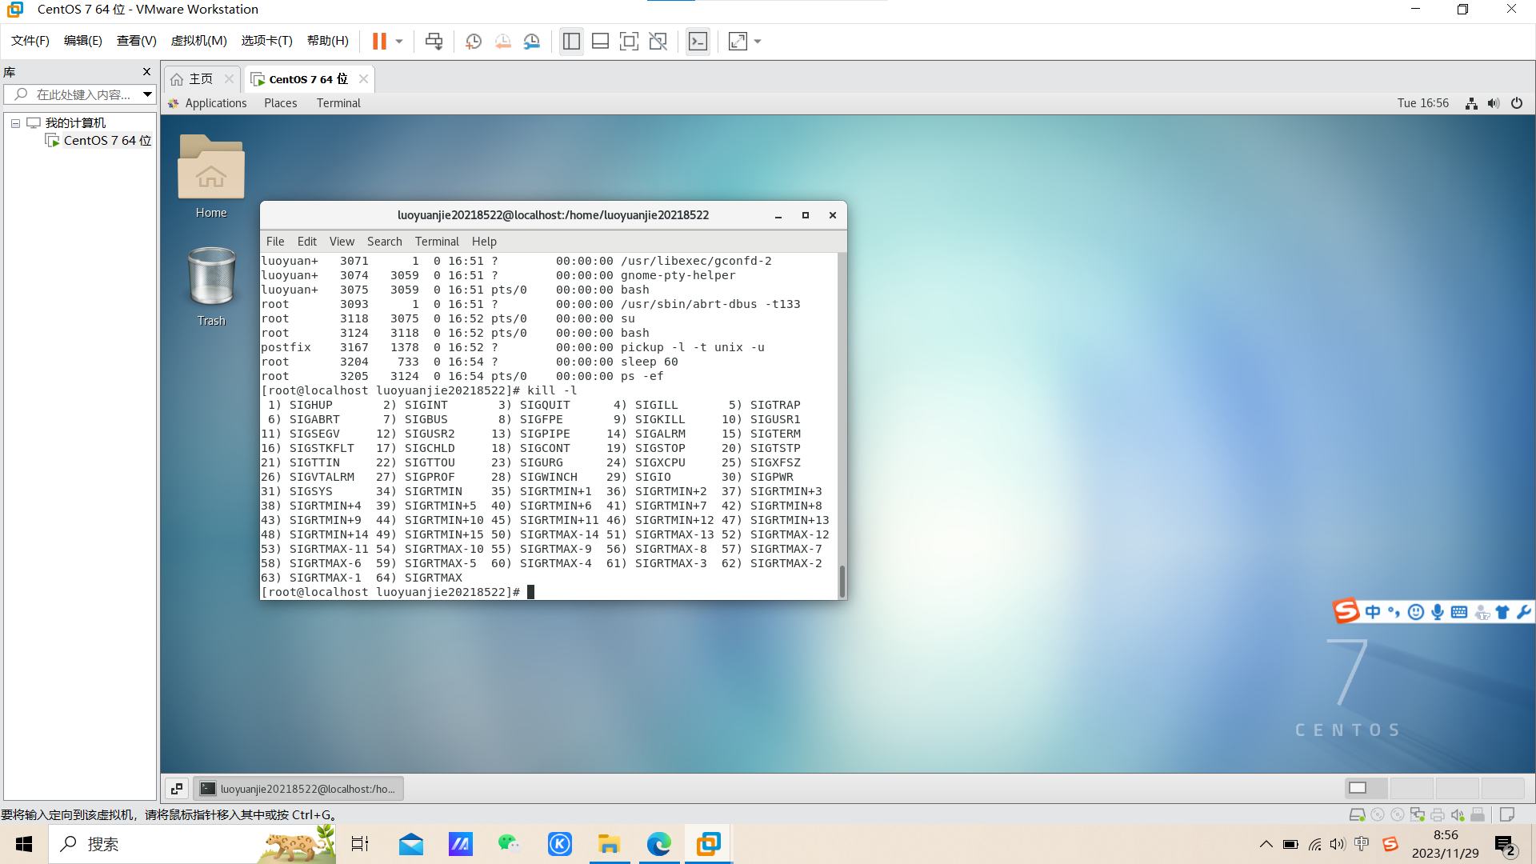The image size is (1536, 864).
Task: Click Sogou voice input microphone
Action: (1438, 612)
